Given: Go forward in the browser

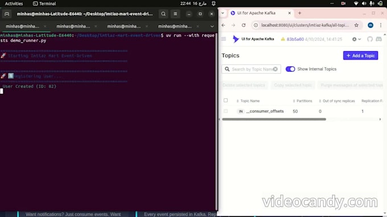Looking at the screenshot, I should [233, 25].
